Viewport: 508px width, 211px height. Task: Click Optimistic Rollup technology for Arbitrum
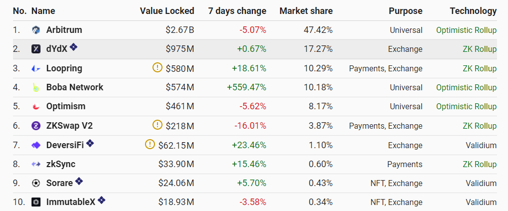pos(466,30)
